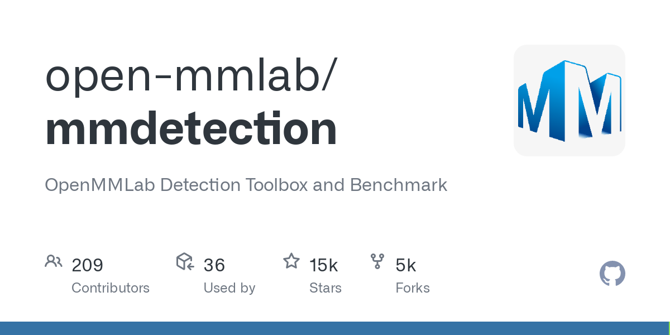Click the Forks label
Viewport: 670px width, 335px height.
(413, 288)
